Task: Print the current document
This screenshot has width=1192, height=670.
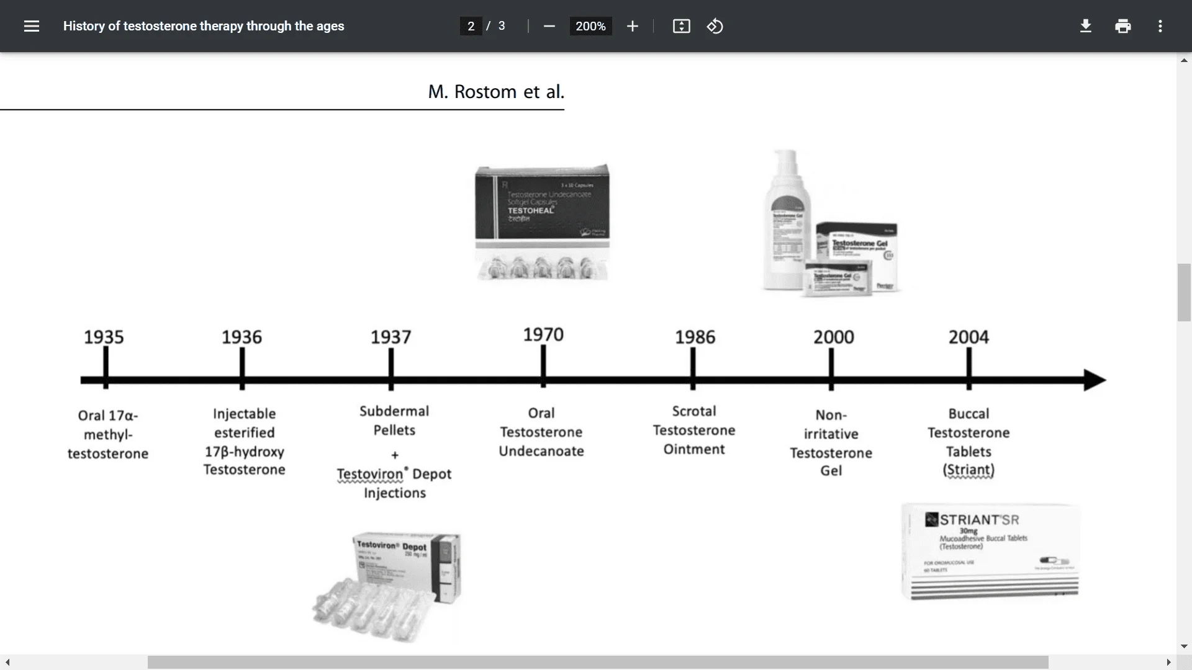Action: (1122, 25)
